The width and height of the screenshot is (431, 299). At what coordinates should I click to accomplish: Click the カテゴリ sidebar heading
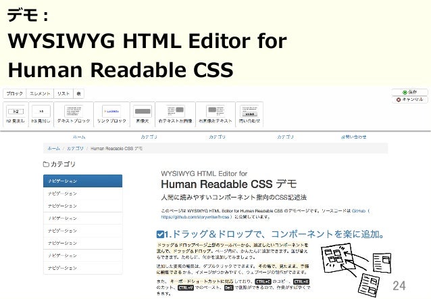[x=63, y=164]
